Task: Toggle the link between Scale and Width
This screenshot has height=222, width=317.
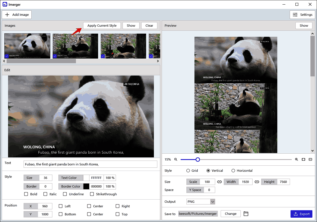Action: click(219, 182)
